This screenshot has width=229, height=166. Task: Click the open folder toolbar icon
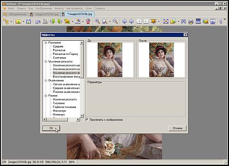tap(18, 21)
